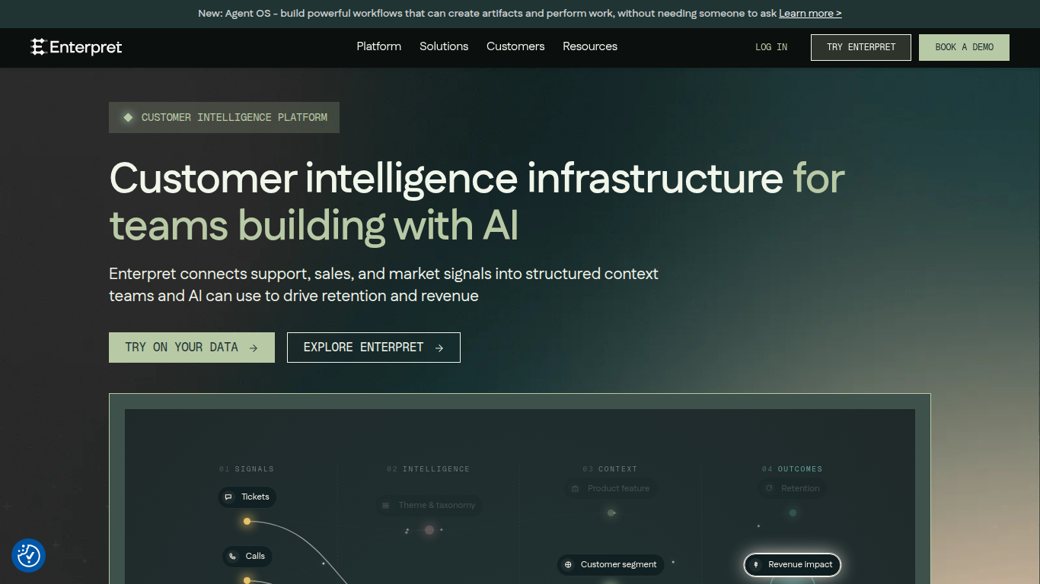Click the Product feature node icon
Screen dimensions: 1040x584
[x=576, y=488]
